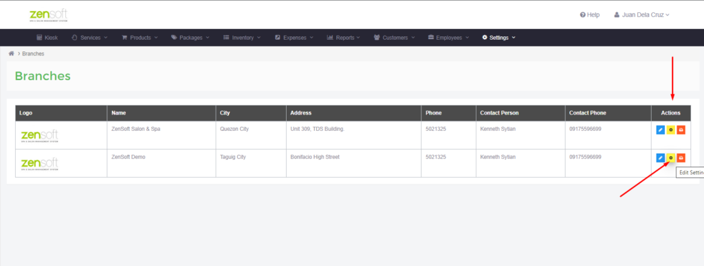Click the yellow Edit Settings icon for ZenSoft Demo
Screen dimensions: 704x266
[x=671, y=158]
